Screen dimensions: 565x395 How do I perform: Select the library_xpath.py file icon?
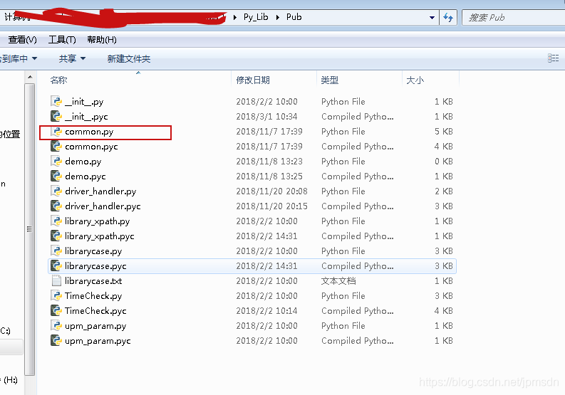[x=56, y=221]
